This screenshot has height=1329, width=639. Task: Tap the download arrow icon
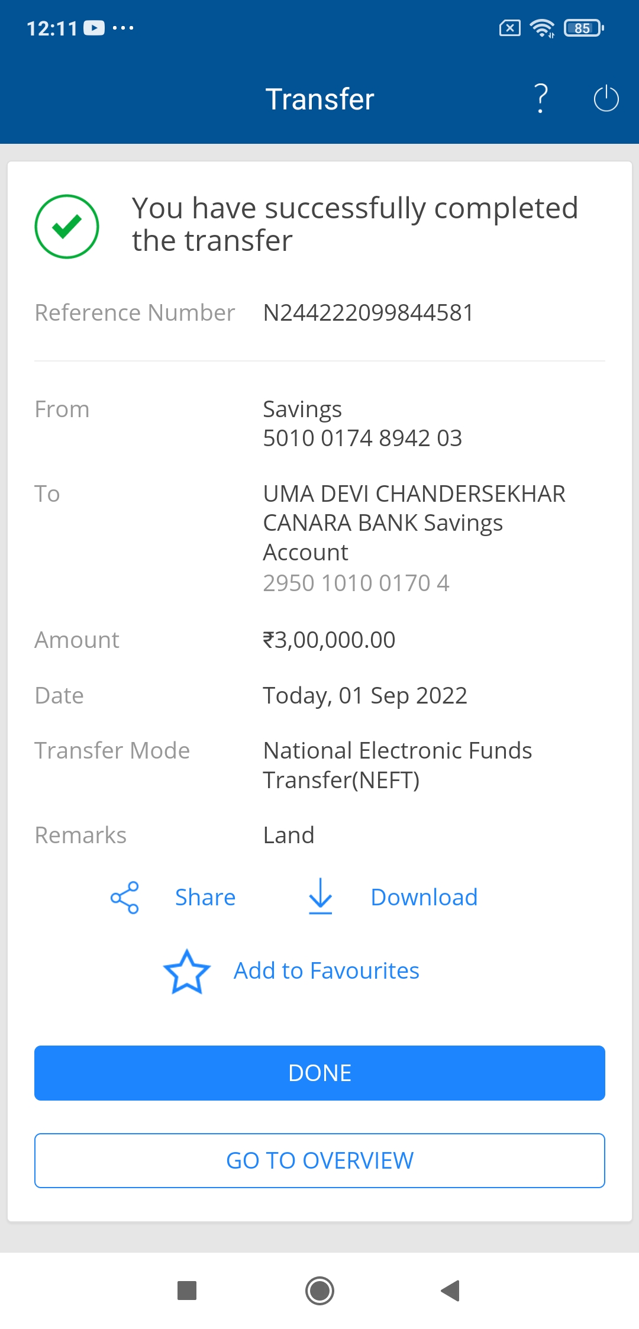(320, 896)
